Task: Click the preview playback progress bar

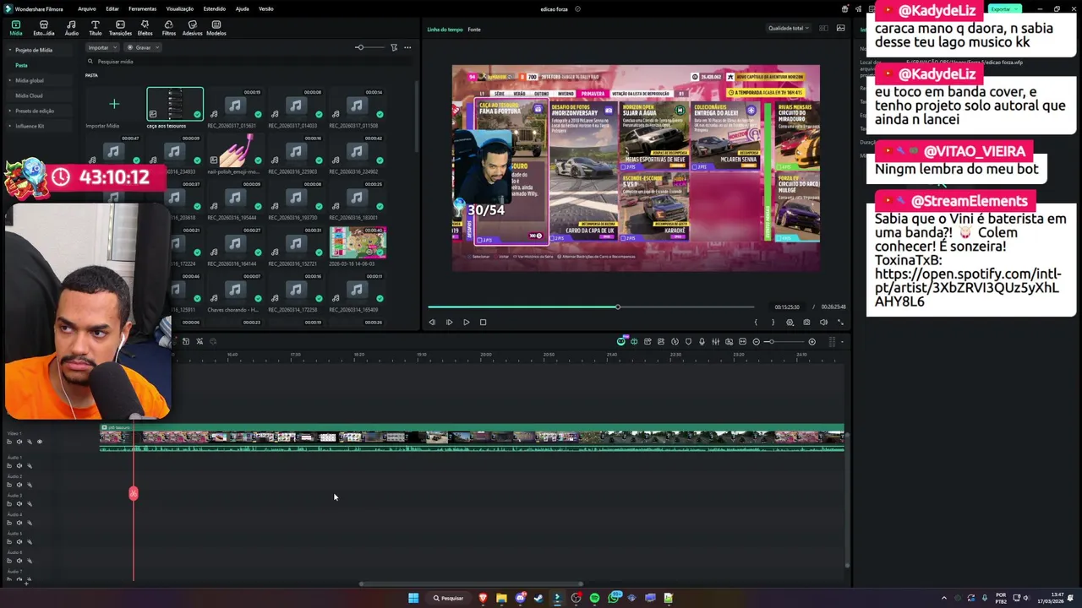Action: [x=590, y=307]
